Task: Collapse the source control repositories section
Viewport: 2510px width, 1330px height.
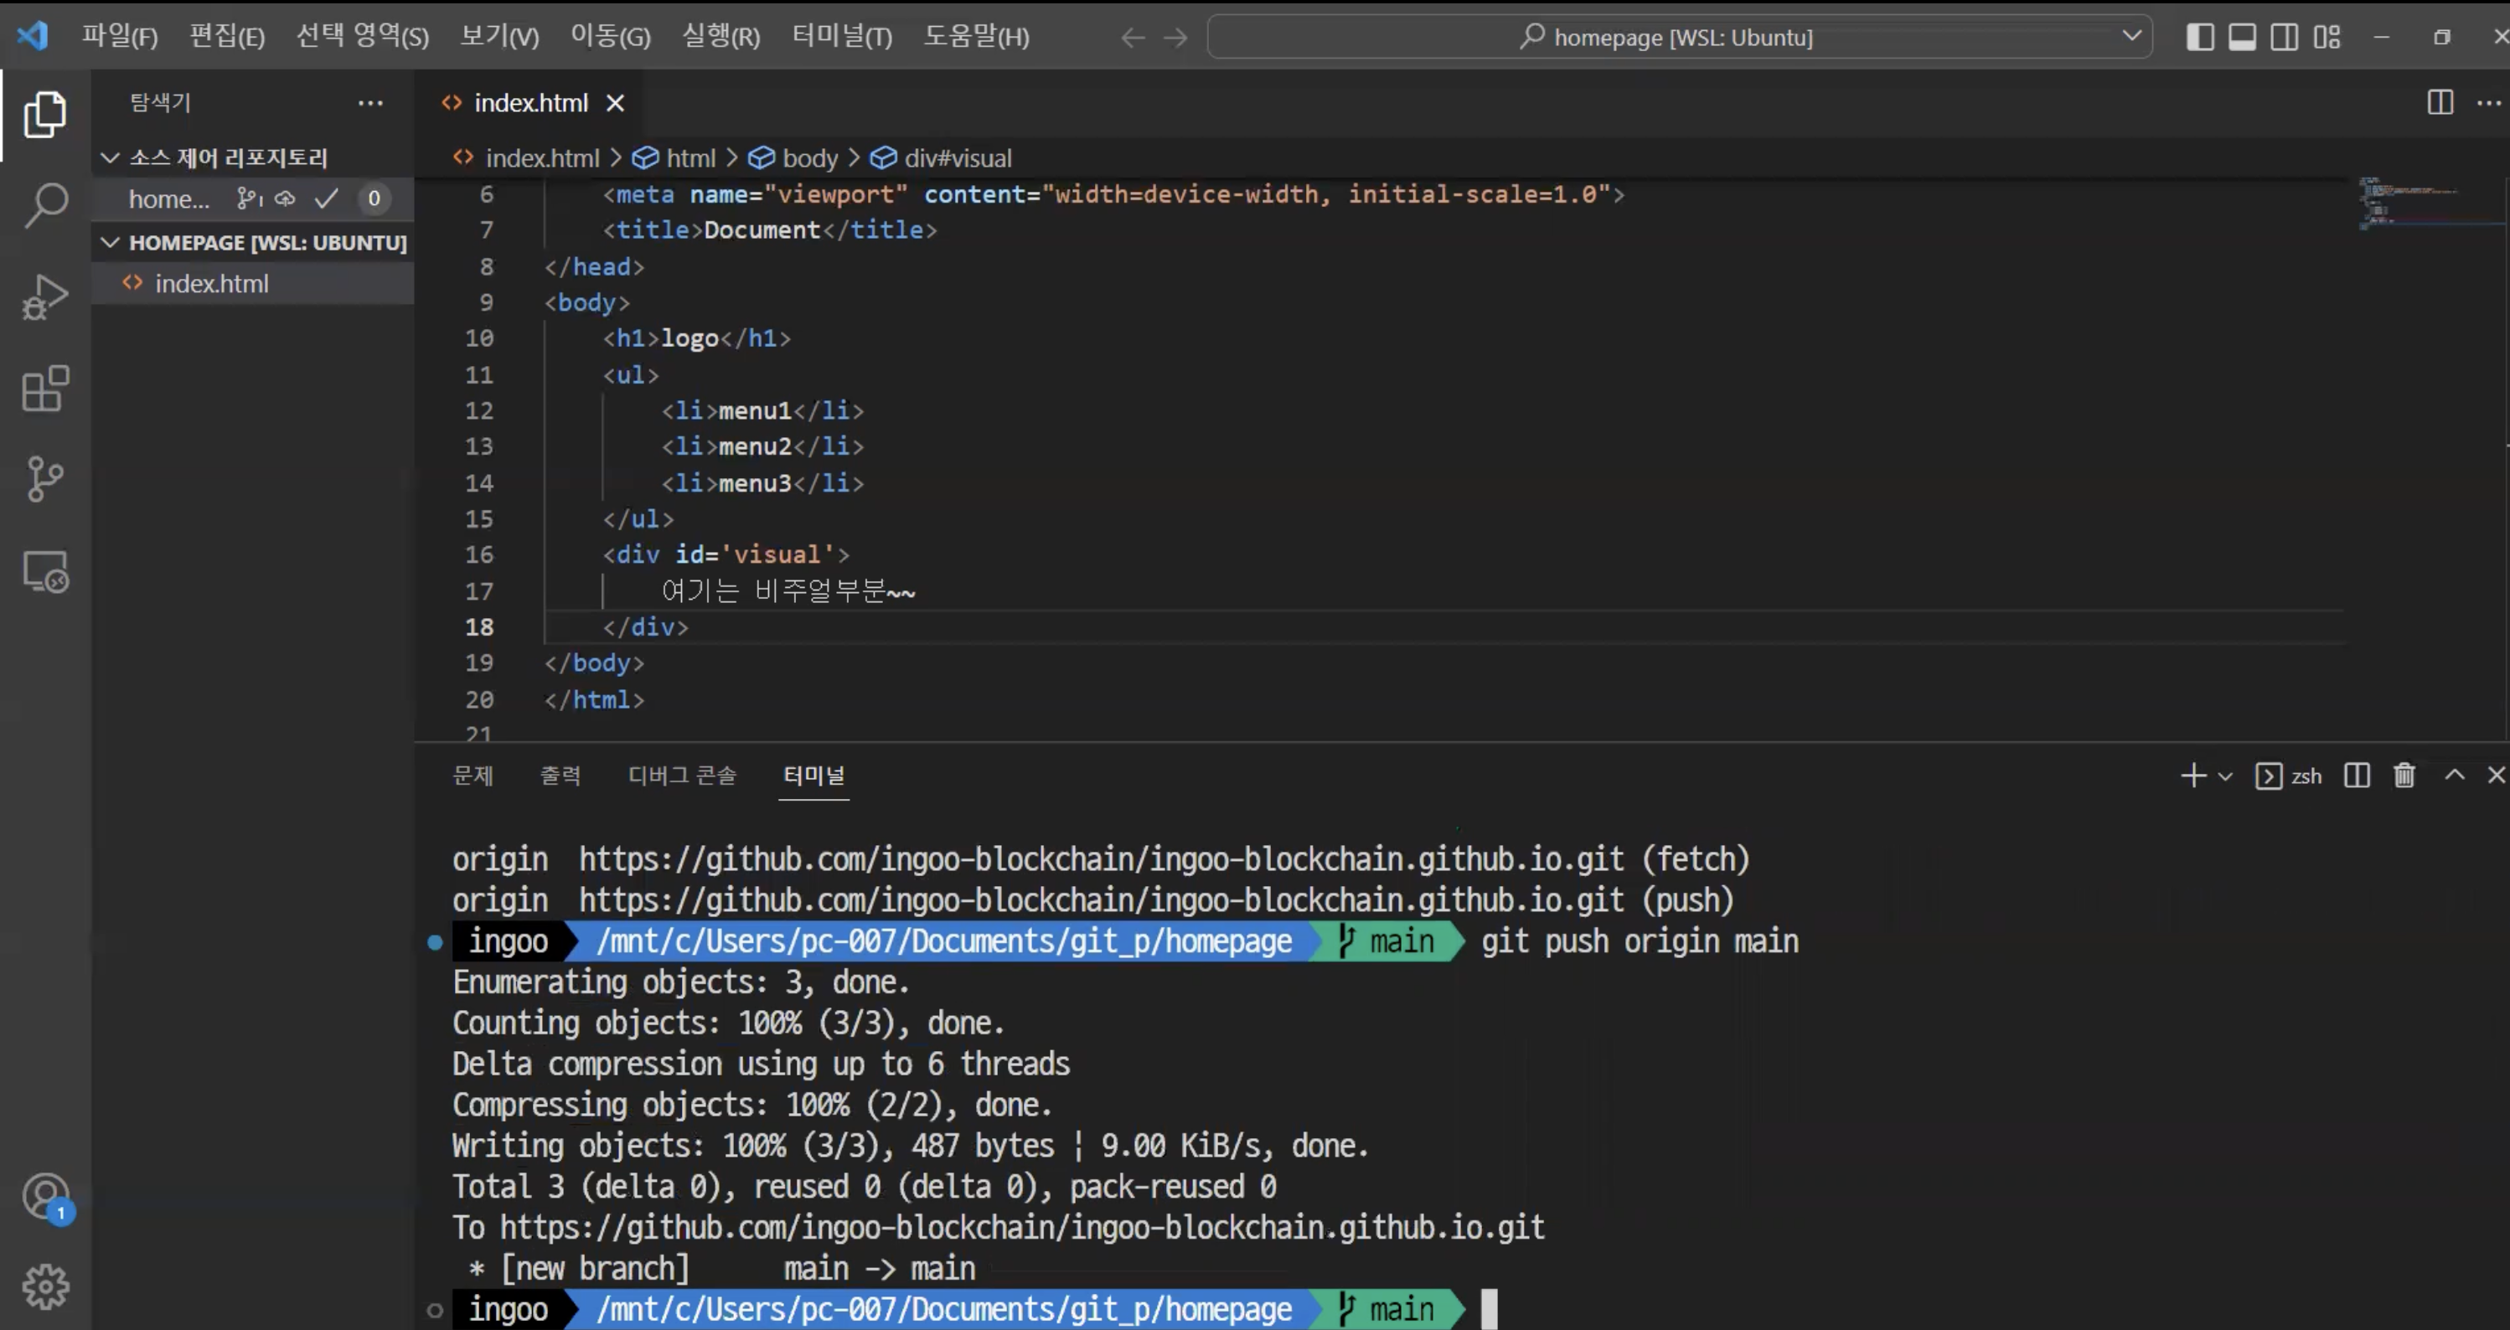Action: click(x=110, y=157)
